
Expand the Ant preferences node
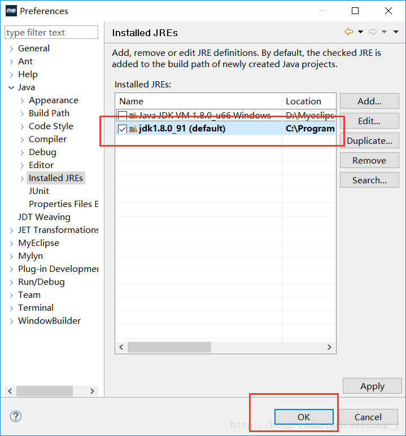click(11, 61)
